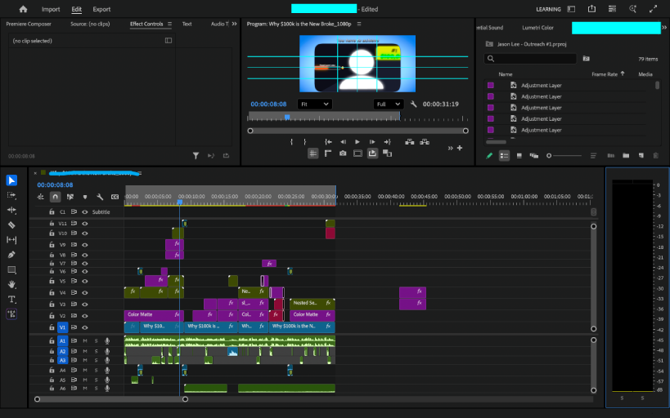Select the Ripple Edit tool
This screenshot has width=670, height=418.
(11, 210)
